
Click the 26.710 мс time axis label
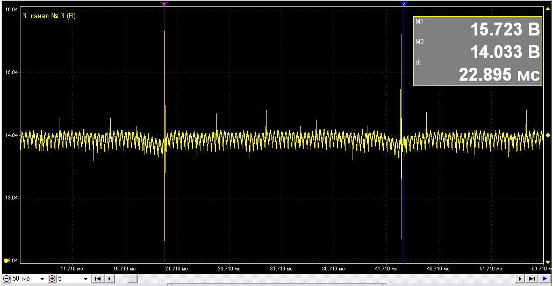tap(229, 269)
